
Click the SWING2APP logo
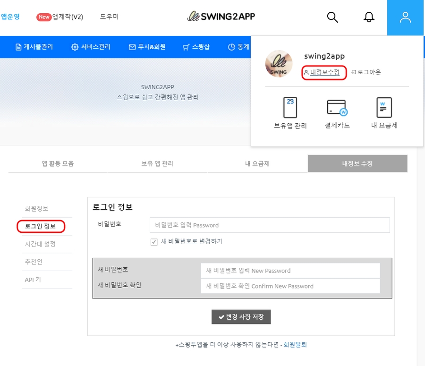click(x=221, y=17)
